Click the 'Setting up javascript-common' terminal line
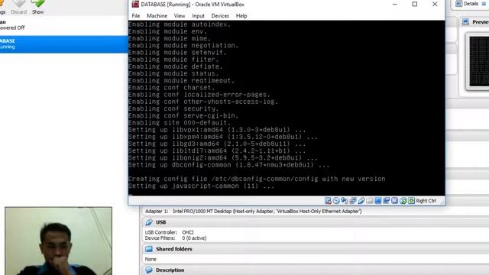This screenshot has width=489, height=275. (x=201, y=186)
